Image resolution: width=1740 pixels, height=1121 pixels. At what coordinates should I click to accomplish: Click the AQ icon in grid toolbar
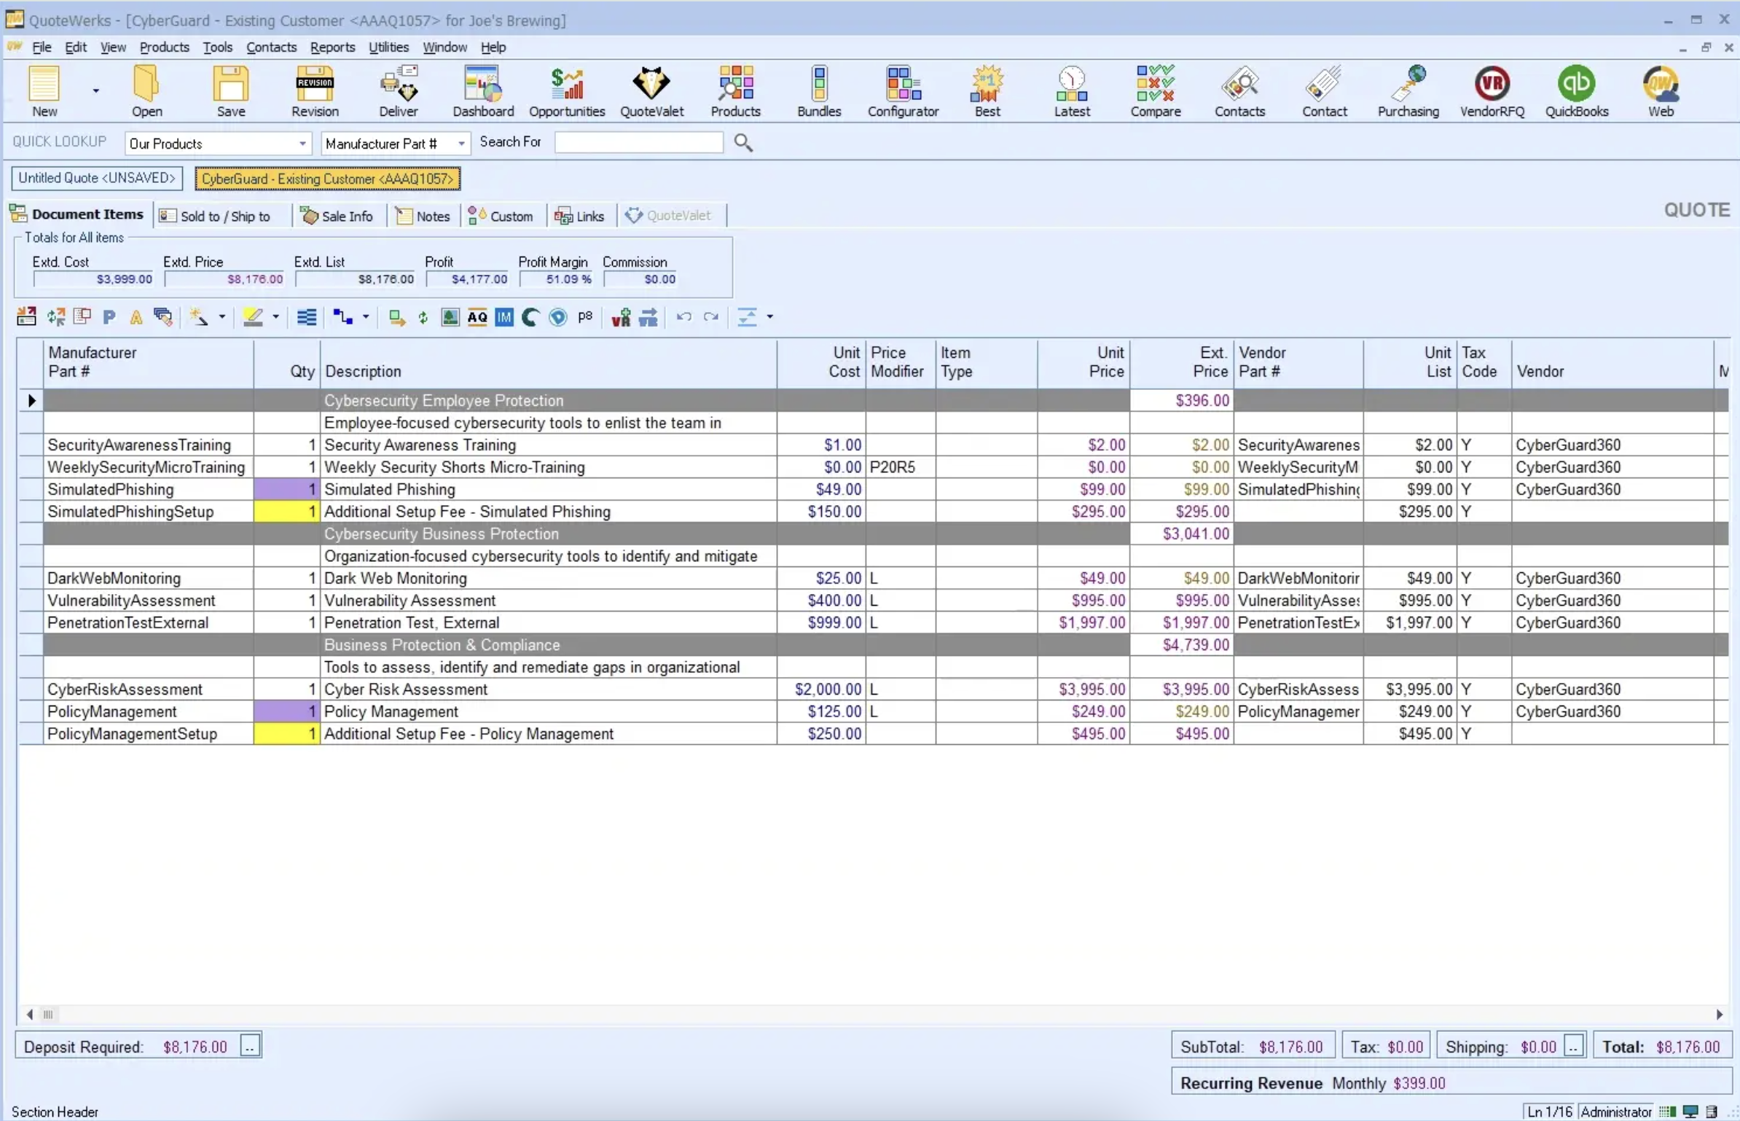(x=477, y=317)
